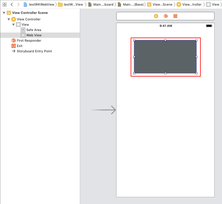Click the Exit icon in scene dock
This screenshot has height=204, width=222.
tap(175, 16)
